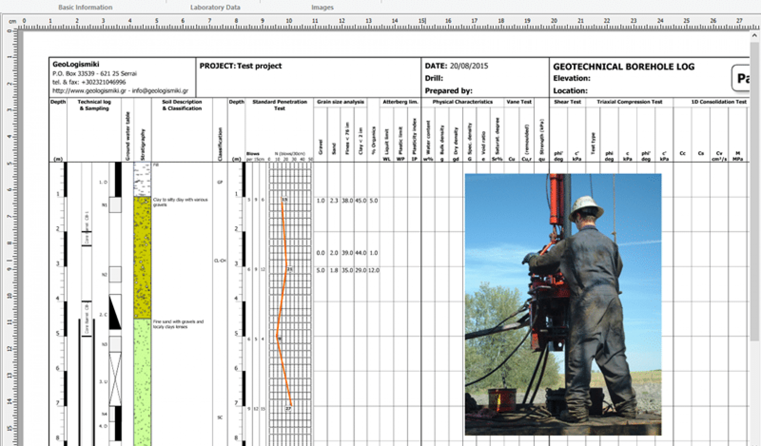This screenshot has height=446, width=761.
Task: Select the Basic Information tab
Action: point(85,7)
